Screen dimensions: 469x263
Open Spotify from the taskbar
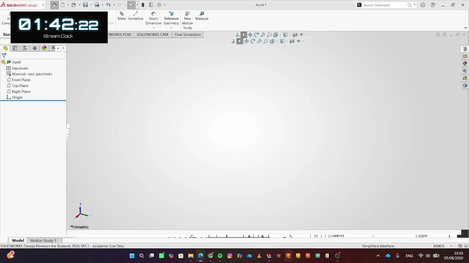pyautogui.click(x=220, y=256)
